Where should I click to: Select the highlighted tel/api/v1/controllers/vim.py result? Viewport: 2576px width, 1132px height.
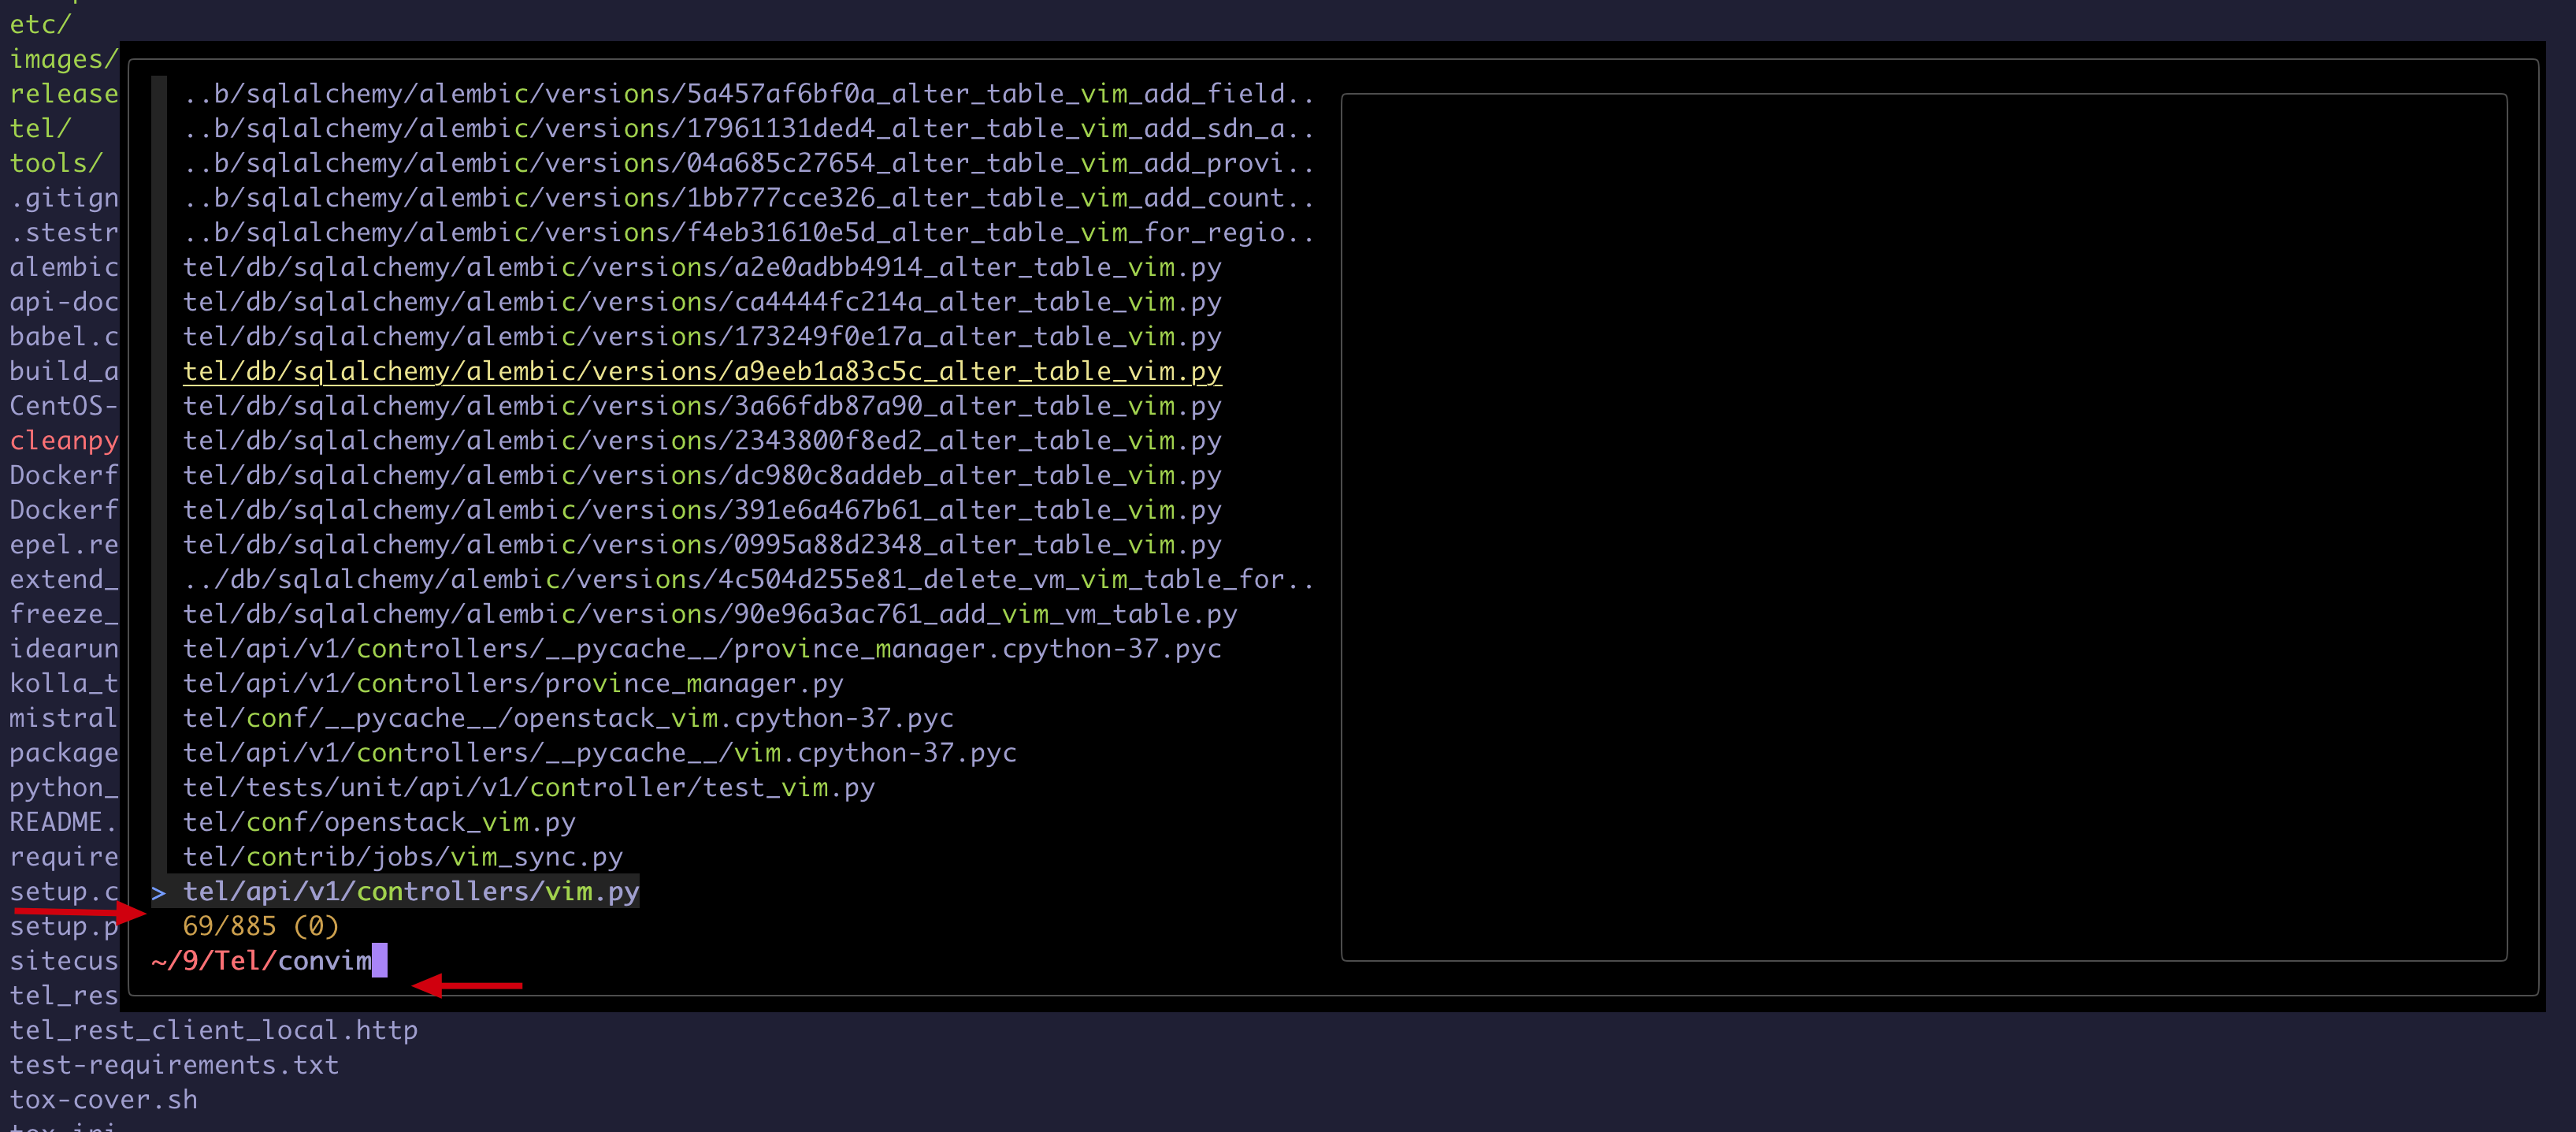tap(410, 891)
